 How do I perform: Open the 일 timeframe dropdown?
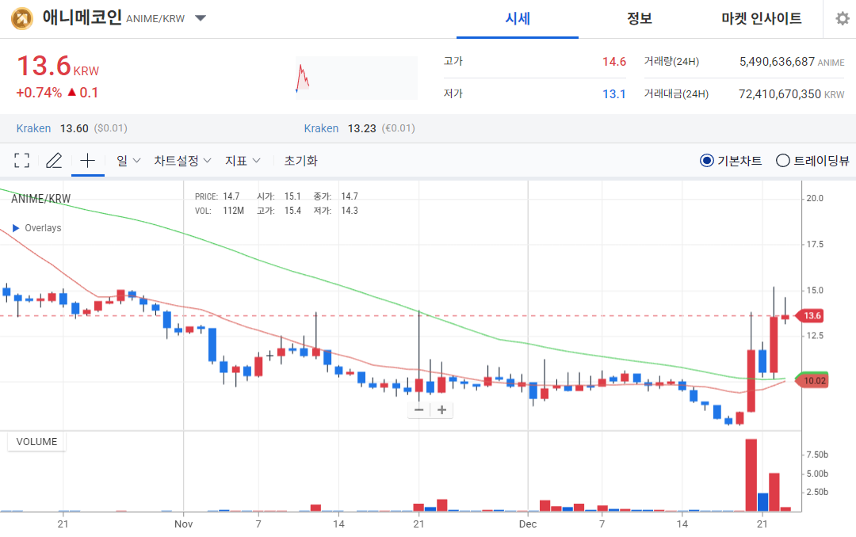[x=128, y=159]
